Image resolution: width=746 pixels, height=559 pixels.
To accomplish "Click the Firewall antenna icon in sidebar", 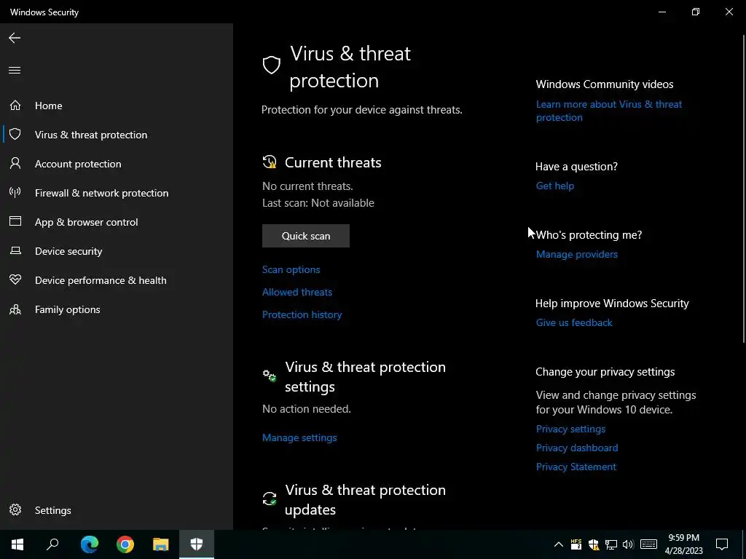I will (x=15, y=192).
